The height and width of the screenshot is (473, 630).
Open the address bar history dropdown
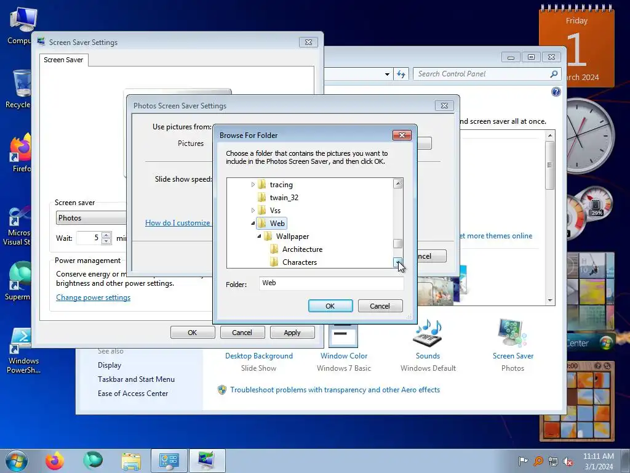[387, 74]
